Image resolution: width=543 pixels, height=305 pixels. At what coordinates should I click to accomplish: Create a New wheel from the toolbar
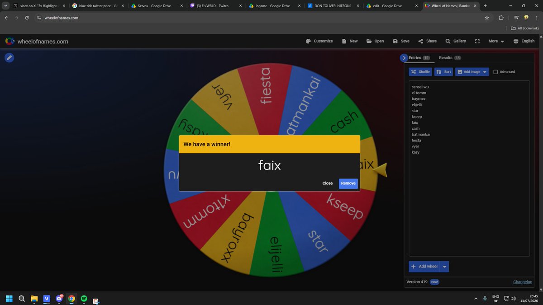[x=350, y=41]
